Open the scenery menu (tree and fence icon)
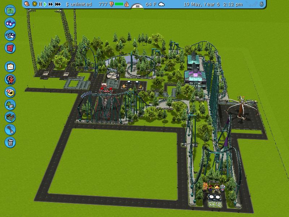The width and height of the screenshot is (289, 217). [10, 105]
